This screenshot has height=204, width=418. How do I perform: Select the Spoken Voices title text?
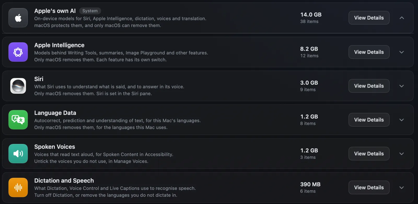55,147
